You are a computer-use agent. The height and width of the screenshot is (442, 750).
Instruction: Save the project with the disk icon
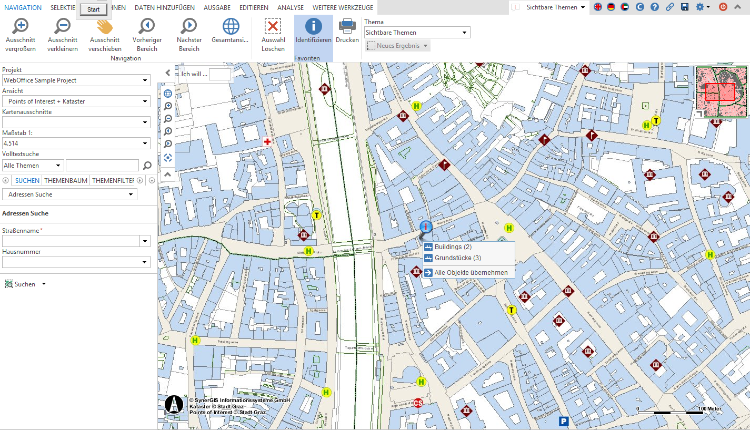684,8
